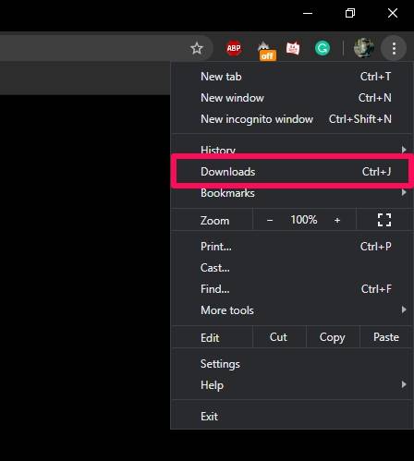
Task: Open a New incognito window
Action: [291, 119]
